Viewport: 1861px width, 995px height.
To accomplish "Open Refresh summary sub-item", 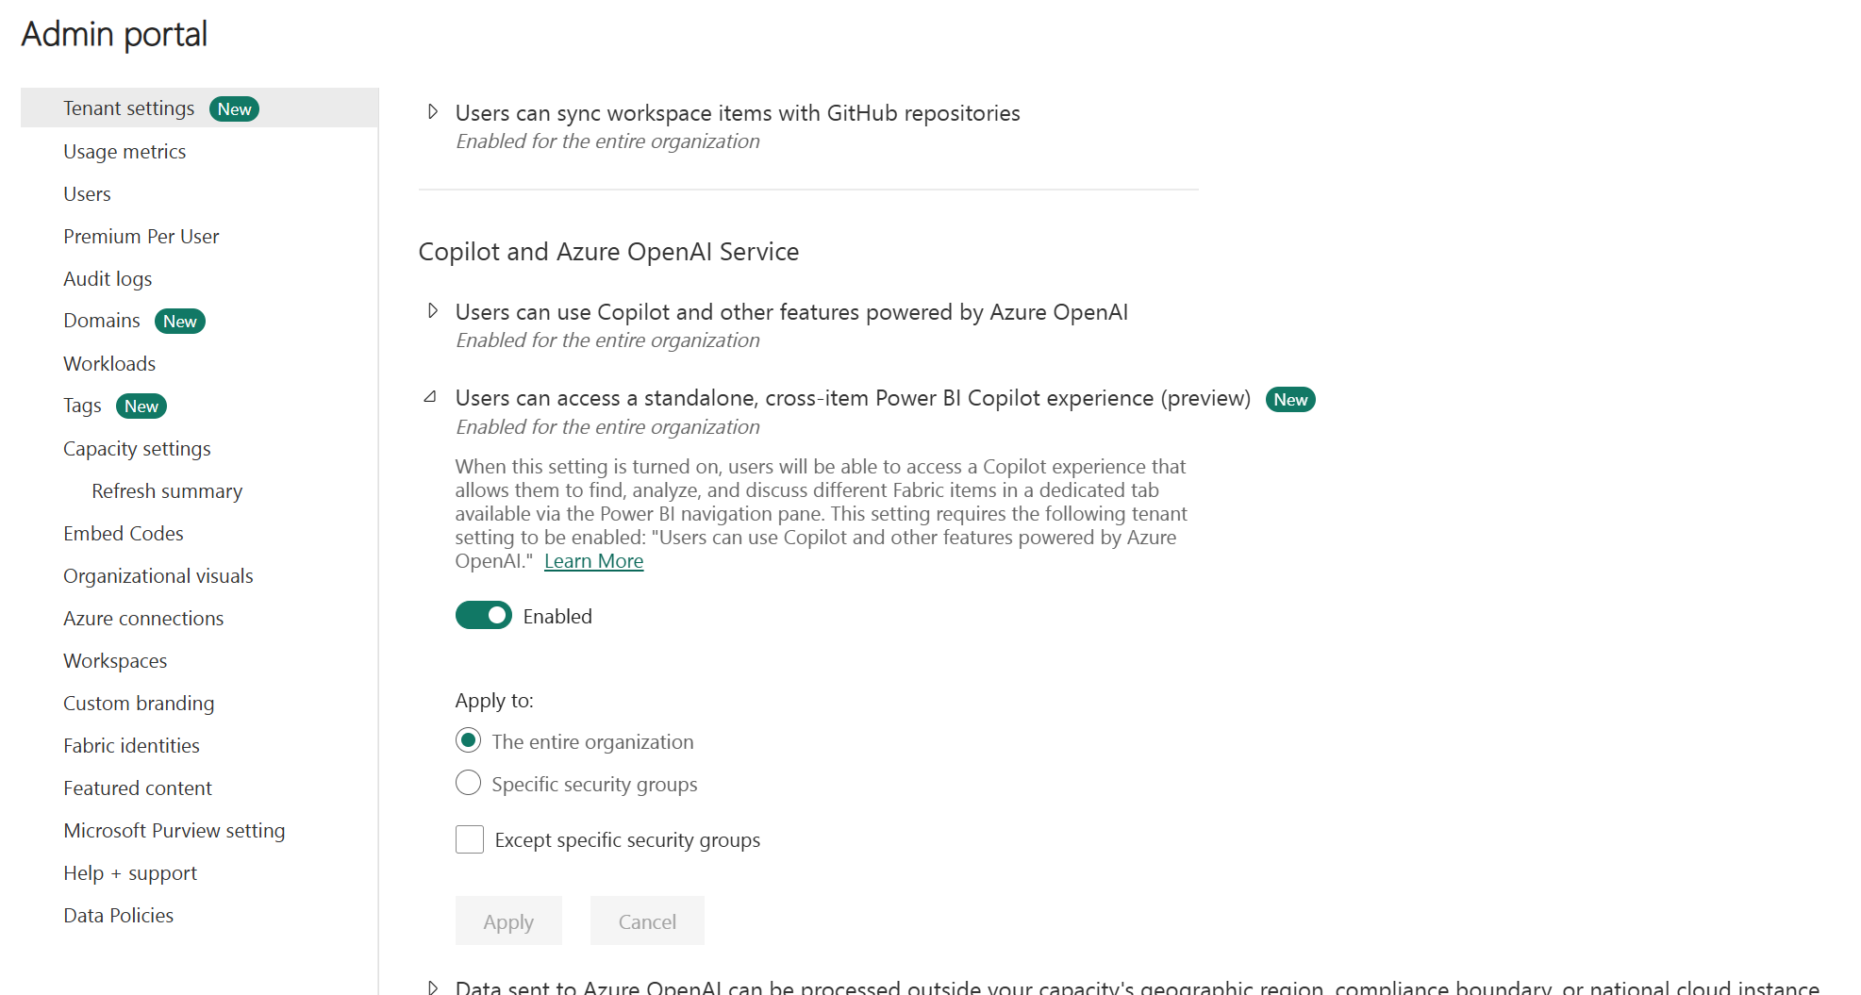I will click(167, 491).
